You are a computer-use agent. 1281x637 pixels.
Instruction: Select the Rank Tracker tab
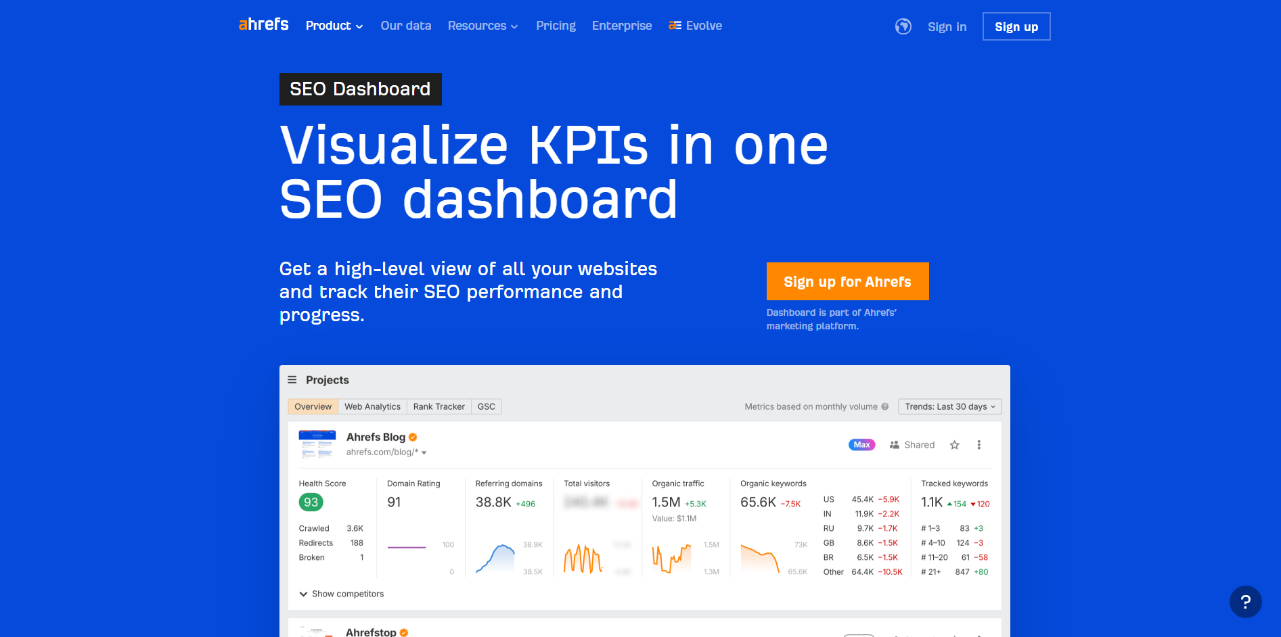click(x=439, y=406)
